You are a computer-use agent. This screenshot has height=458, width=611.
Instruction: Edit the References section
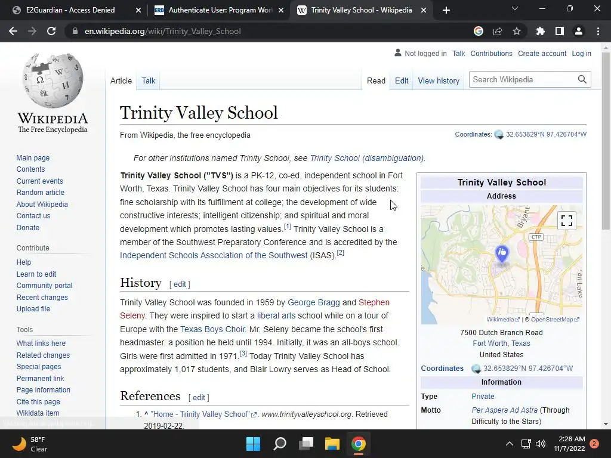pyautogui.click(x=199, y=398)
